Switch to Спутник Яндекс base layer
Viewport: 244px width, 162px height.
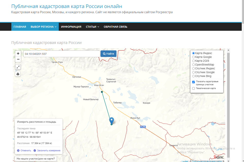[194, 69]
